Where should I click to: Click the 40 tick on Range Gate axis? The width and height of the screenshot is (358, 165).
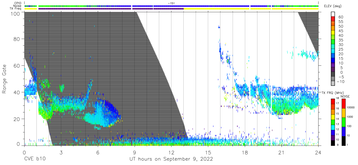tap(17, 92)
